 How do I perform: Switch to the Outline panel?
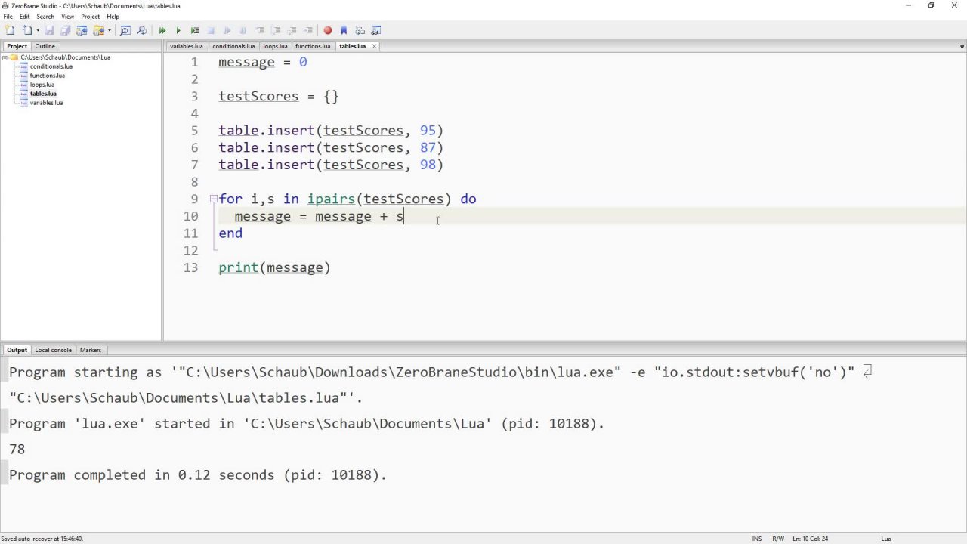tap(45, 46)
